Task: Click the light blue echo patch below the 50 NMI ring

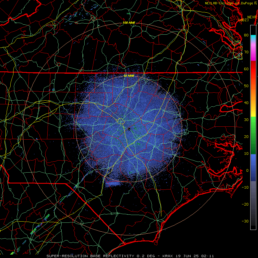Action: [113, 184]
